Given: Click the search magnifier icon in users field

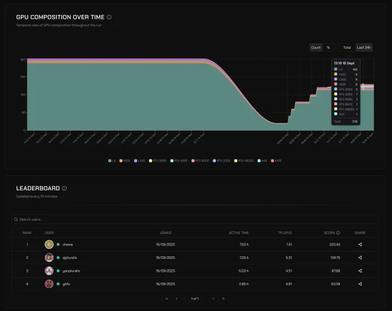Looking at the screenshot, I should tap(16, 219).
